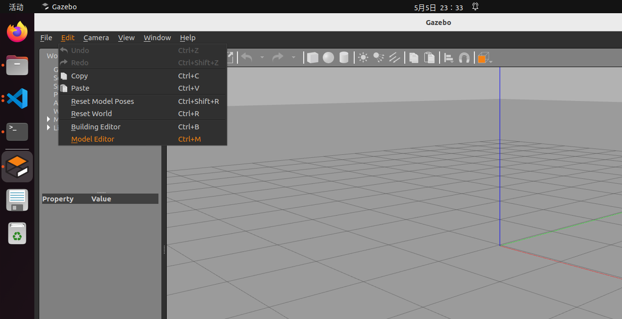This screenshot has width=622, height=319.
Task: Click the 活动 Activities button
Action: coord(16,7)
